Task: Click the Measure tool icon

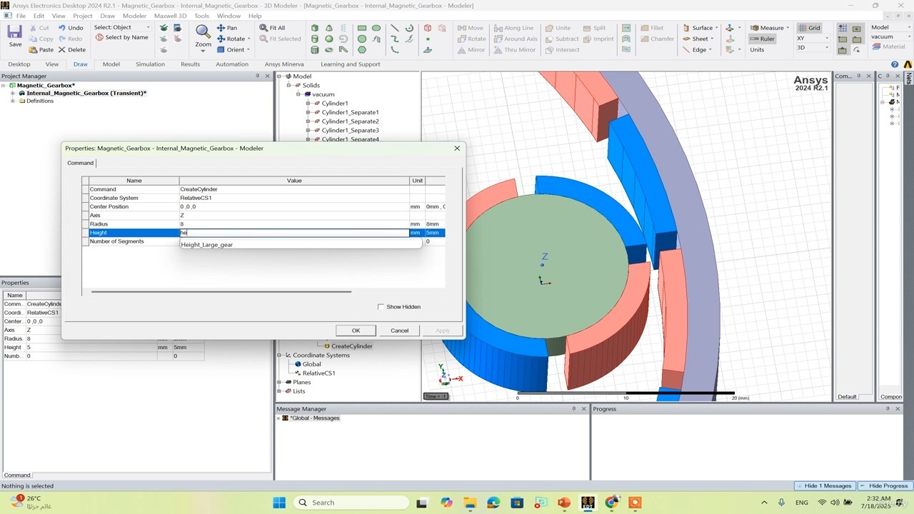Action: [755, 28]
